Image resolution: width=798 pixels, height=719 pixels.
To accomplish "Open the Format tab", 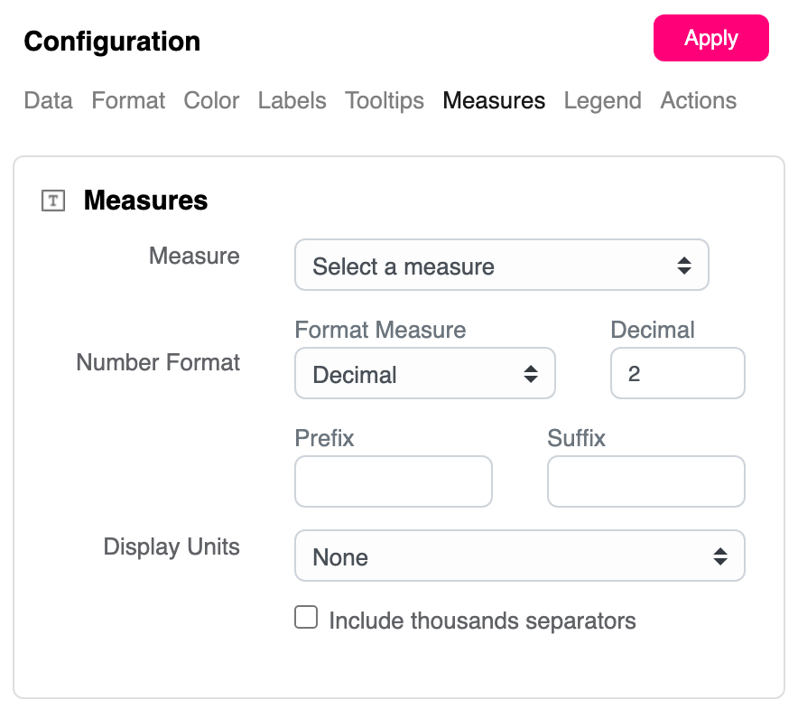I will pyautogui.click(x=128, y=100).
